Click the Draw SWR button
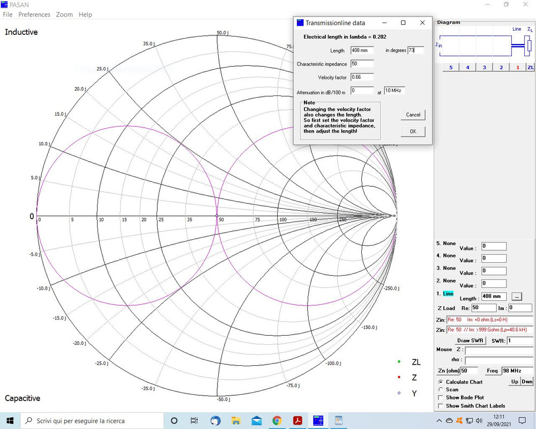The height and width of the screenshot is (429, 536). click(x=470, y=341)
